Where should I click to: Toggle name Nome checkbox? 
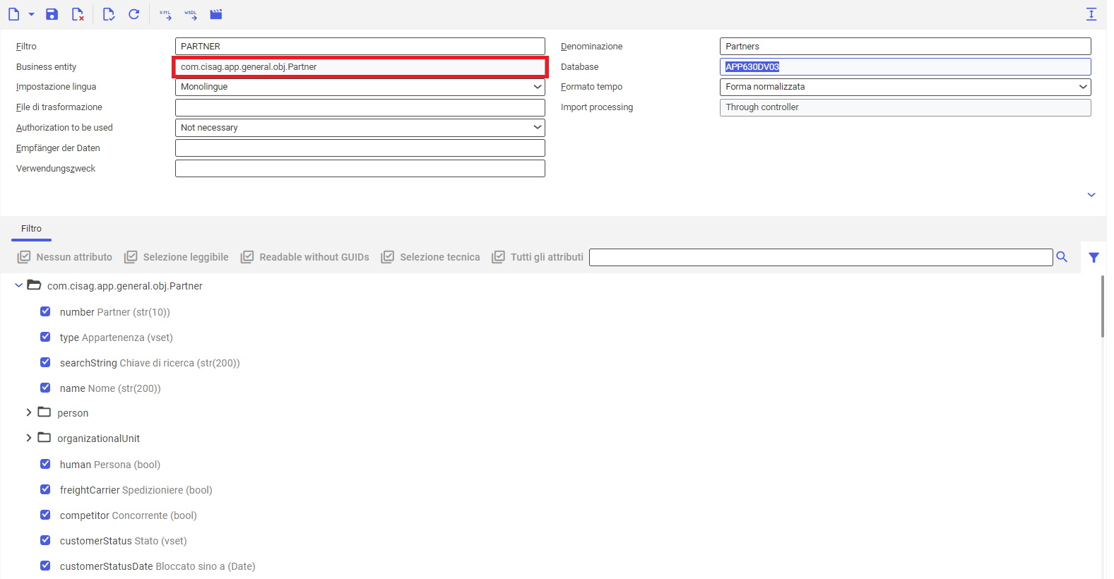click(45, 388)
